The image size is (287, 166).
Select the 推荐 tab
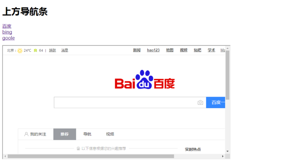pyautogui.click(x=65, y=134)
